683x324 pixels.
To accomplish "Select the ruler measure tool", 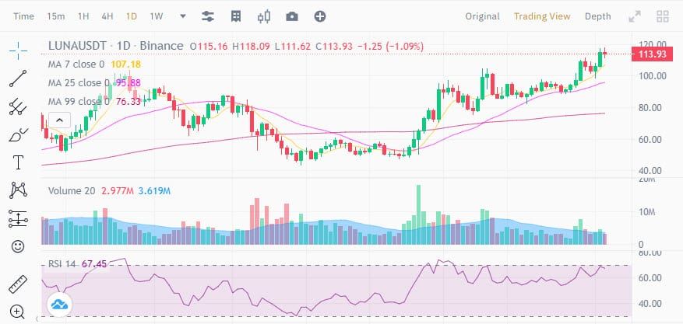I will (x=18, y=284).
